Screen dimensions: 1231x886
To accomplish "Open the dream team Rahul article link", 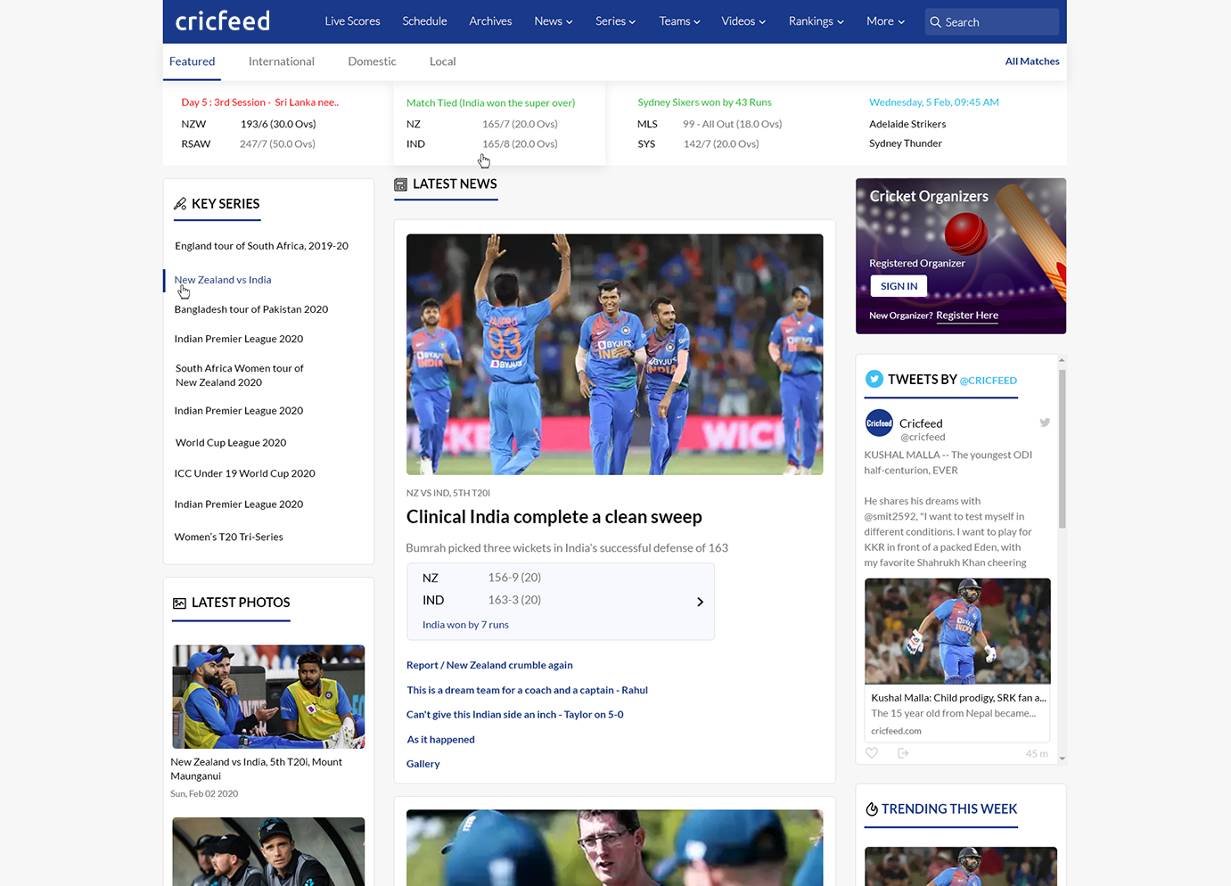I will pos(527,691).
